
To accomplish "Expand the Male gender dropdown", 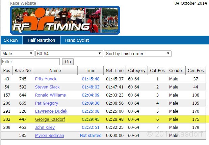I will (18, 53).
